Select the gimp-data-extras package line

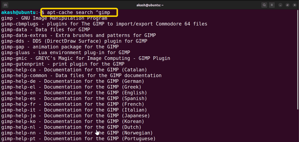pos(78,36)
